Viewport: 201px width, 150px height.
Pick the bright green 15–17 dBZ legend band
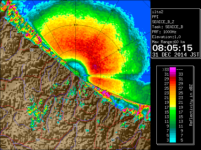173,112
